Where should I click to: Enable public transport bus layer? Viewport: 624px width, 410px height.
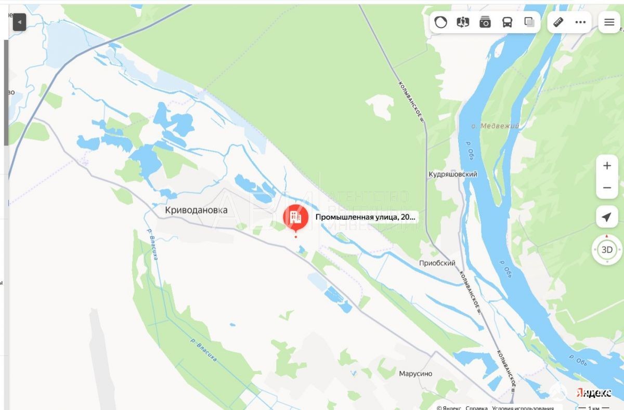(x=507, y=22)
